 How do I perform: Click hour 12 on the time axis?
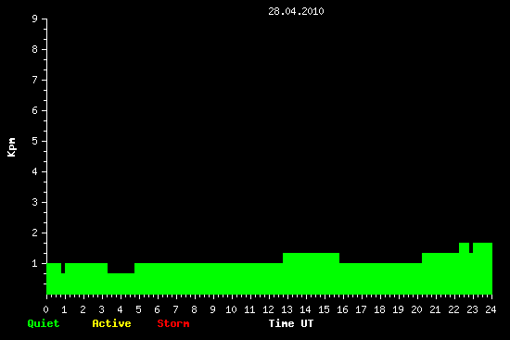268,309
